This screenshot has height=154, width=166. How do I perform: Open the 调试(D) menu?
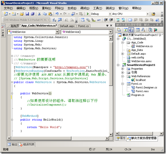coord(85,8)
